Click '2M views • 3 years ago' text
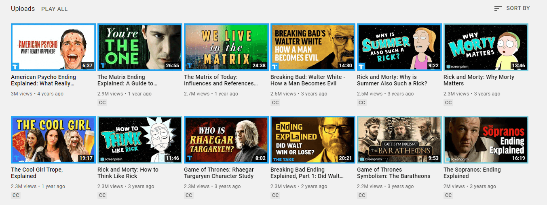The image size is (547, 205). coord(470,186)
